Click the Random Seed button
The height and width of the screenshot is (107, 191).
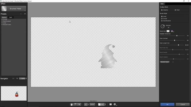click(165, 62)
